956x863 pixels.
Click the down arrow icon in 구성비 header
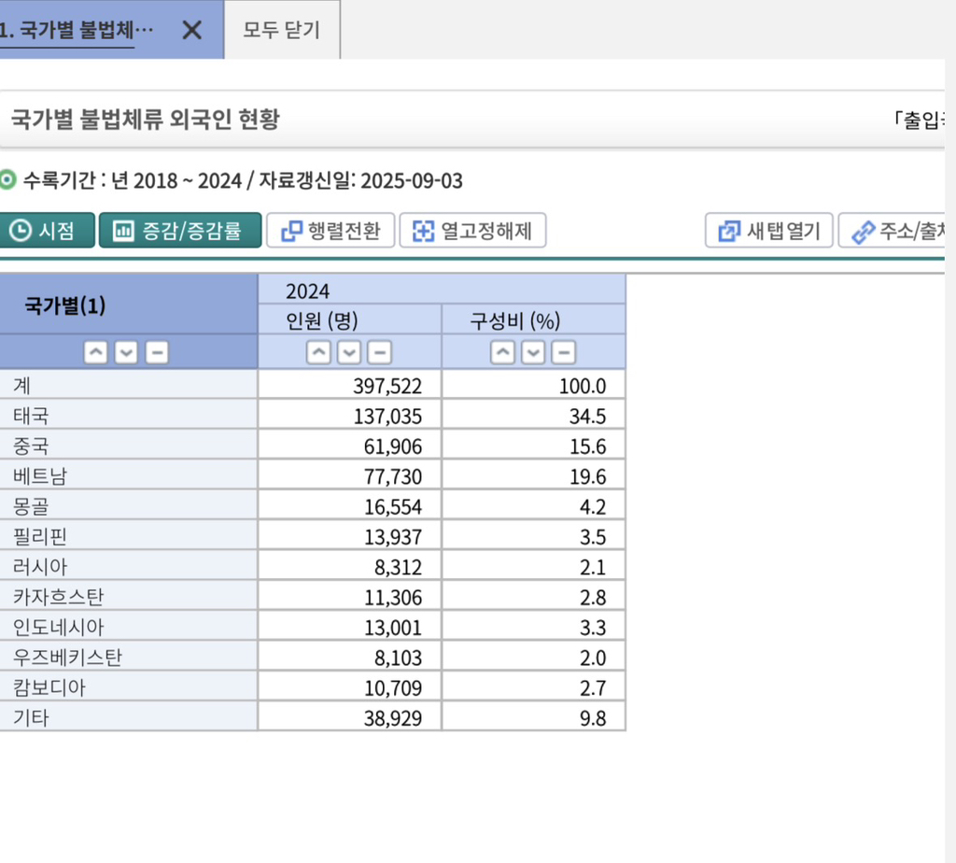coord(532,352)
